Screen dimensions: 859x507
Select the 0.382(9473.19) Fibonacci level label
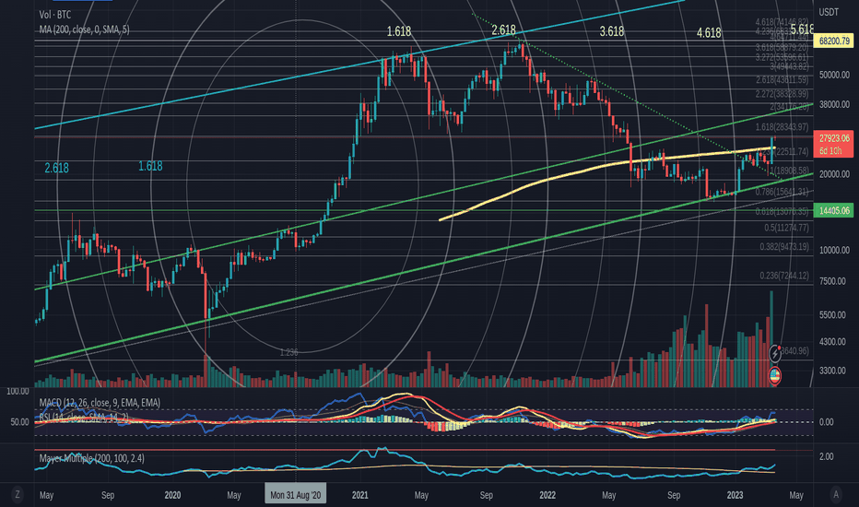pyautogui.click(x=784, y=247)
